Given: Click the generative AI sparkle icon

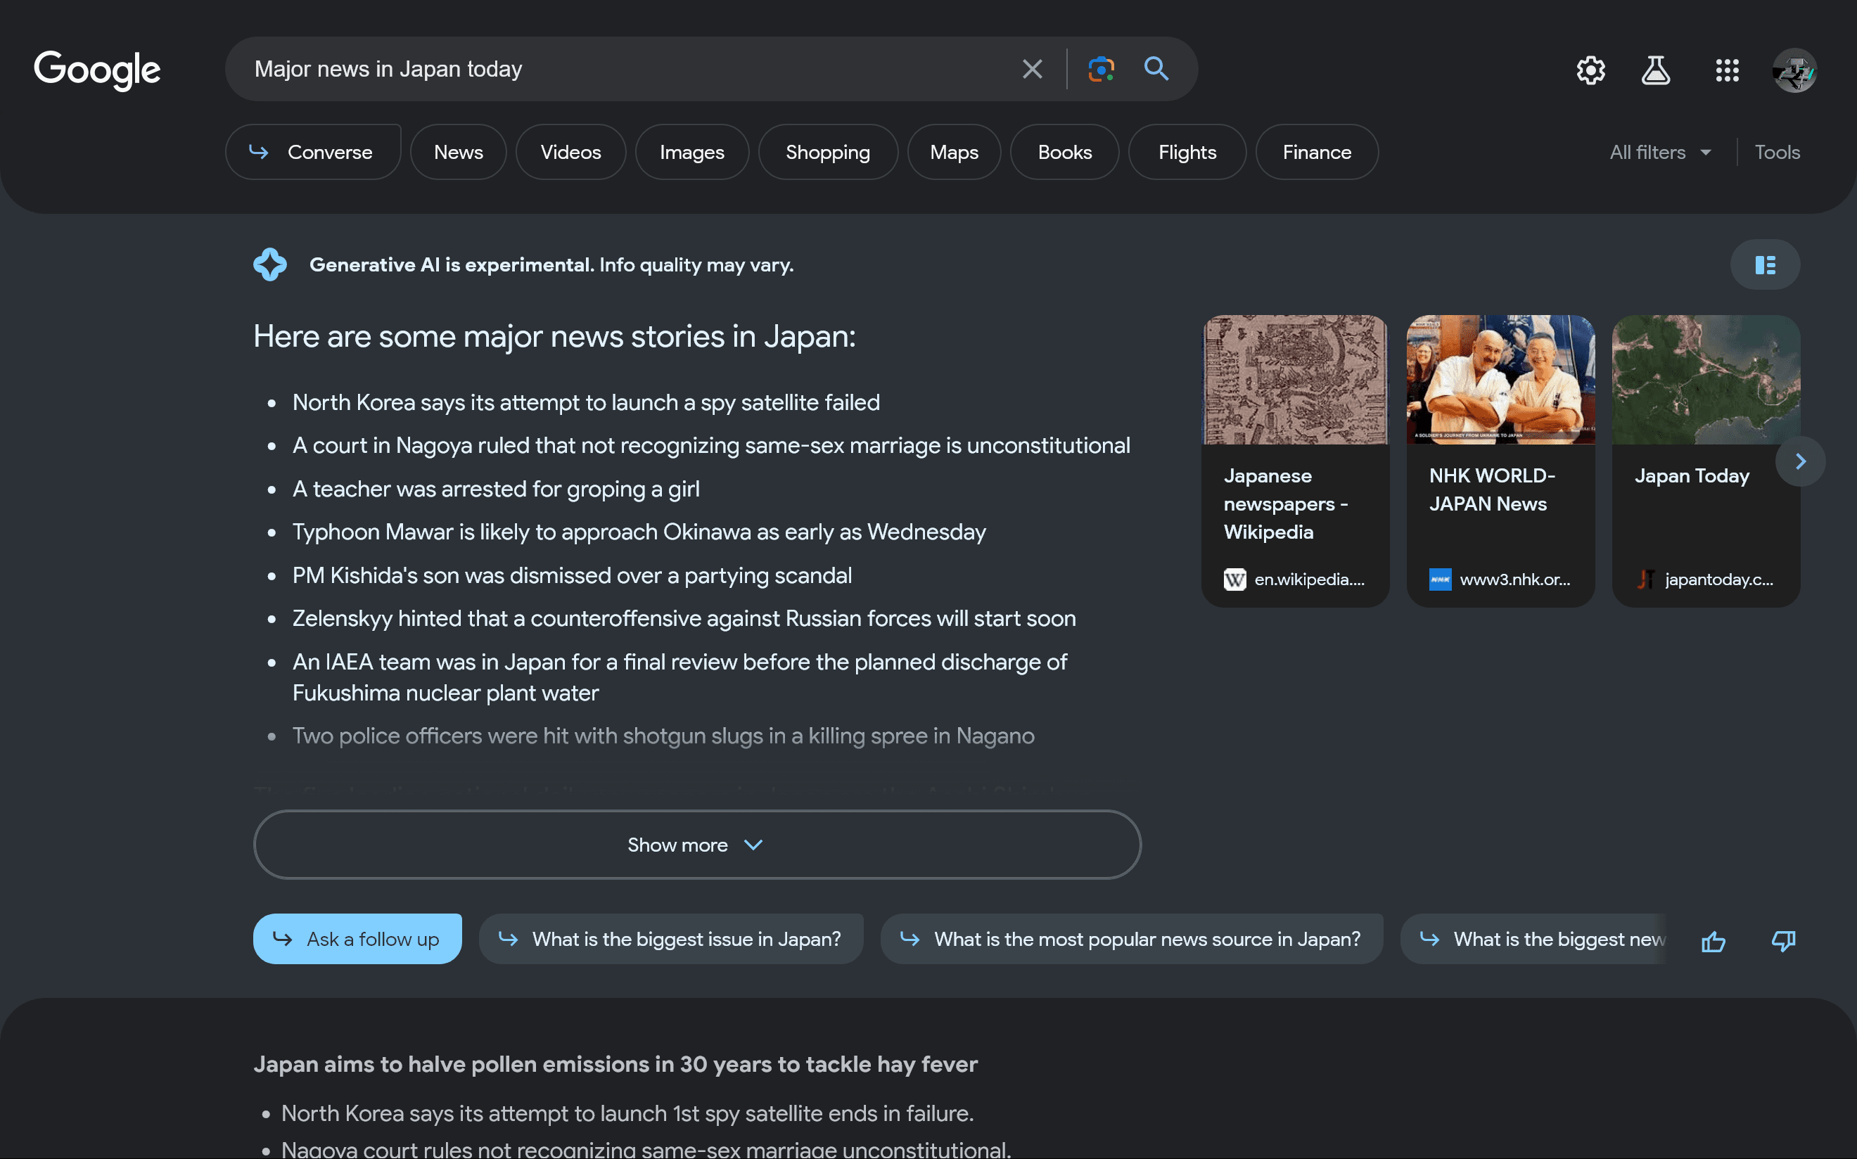Looking at the screenshot, I should [270, 264].
